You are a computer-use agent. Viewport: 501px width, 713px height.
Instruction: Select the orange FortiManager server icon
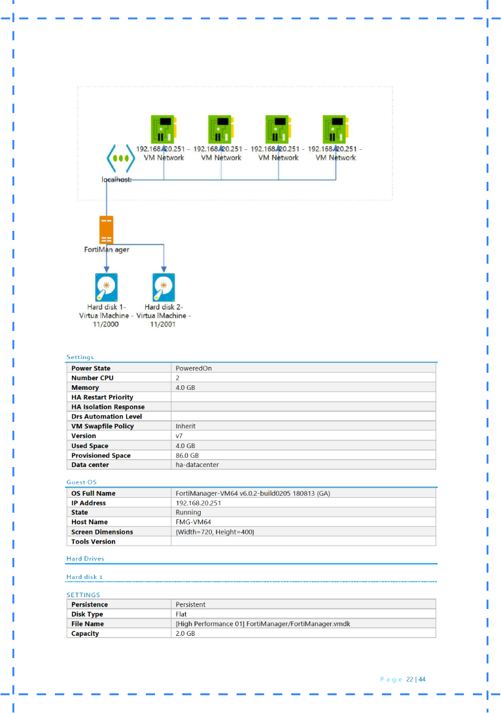[x=107, y=230]
